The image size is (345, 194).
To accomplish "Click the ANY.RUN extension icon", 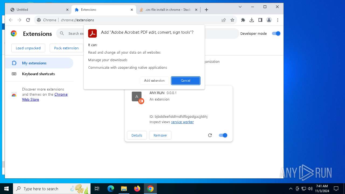I will 137,96.
